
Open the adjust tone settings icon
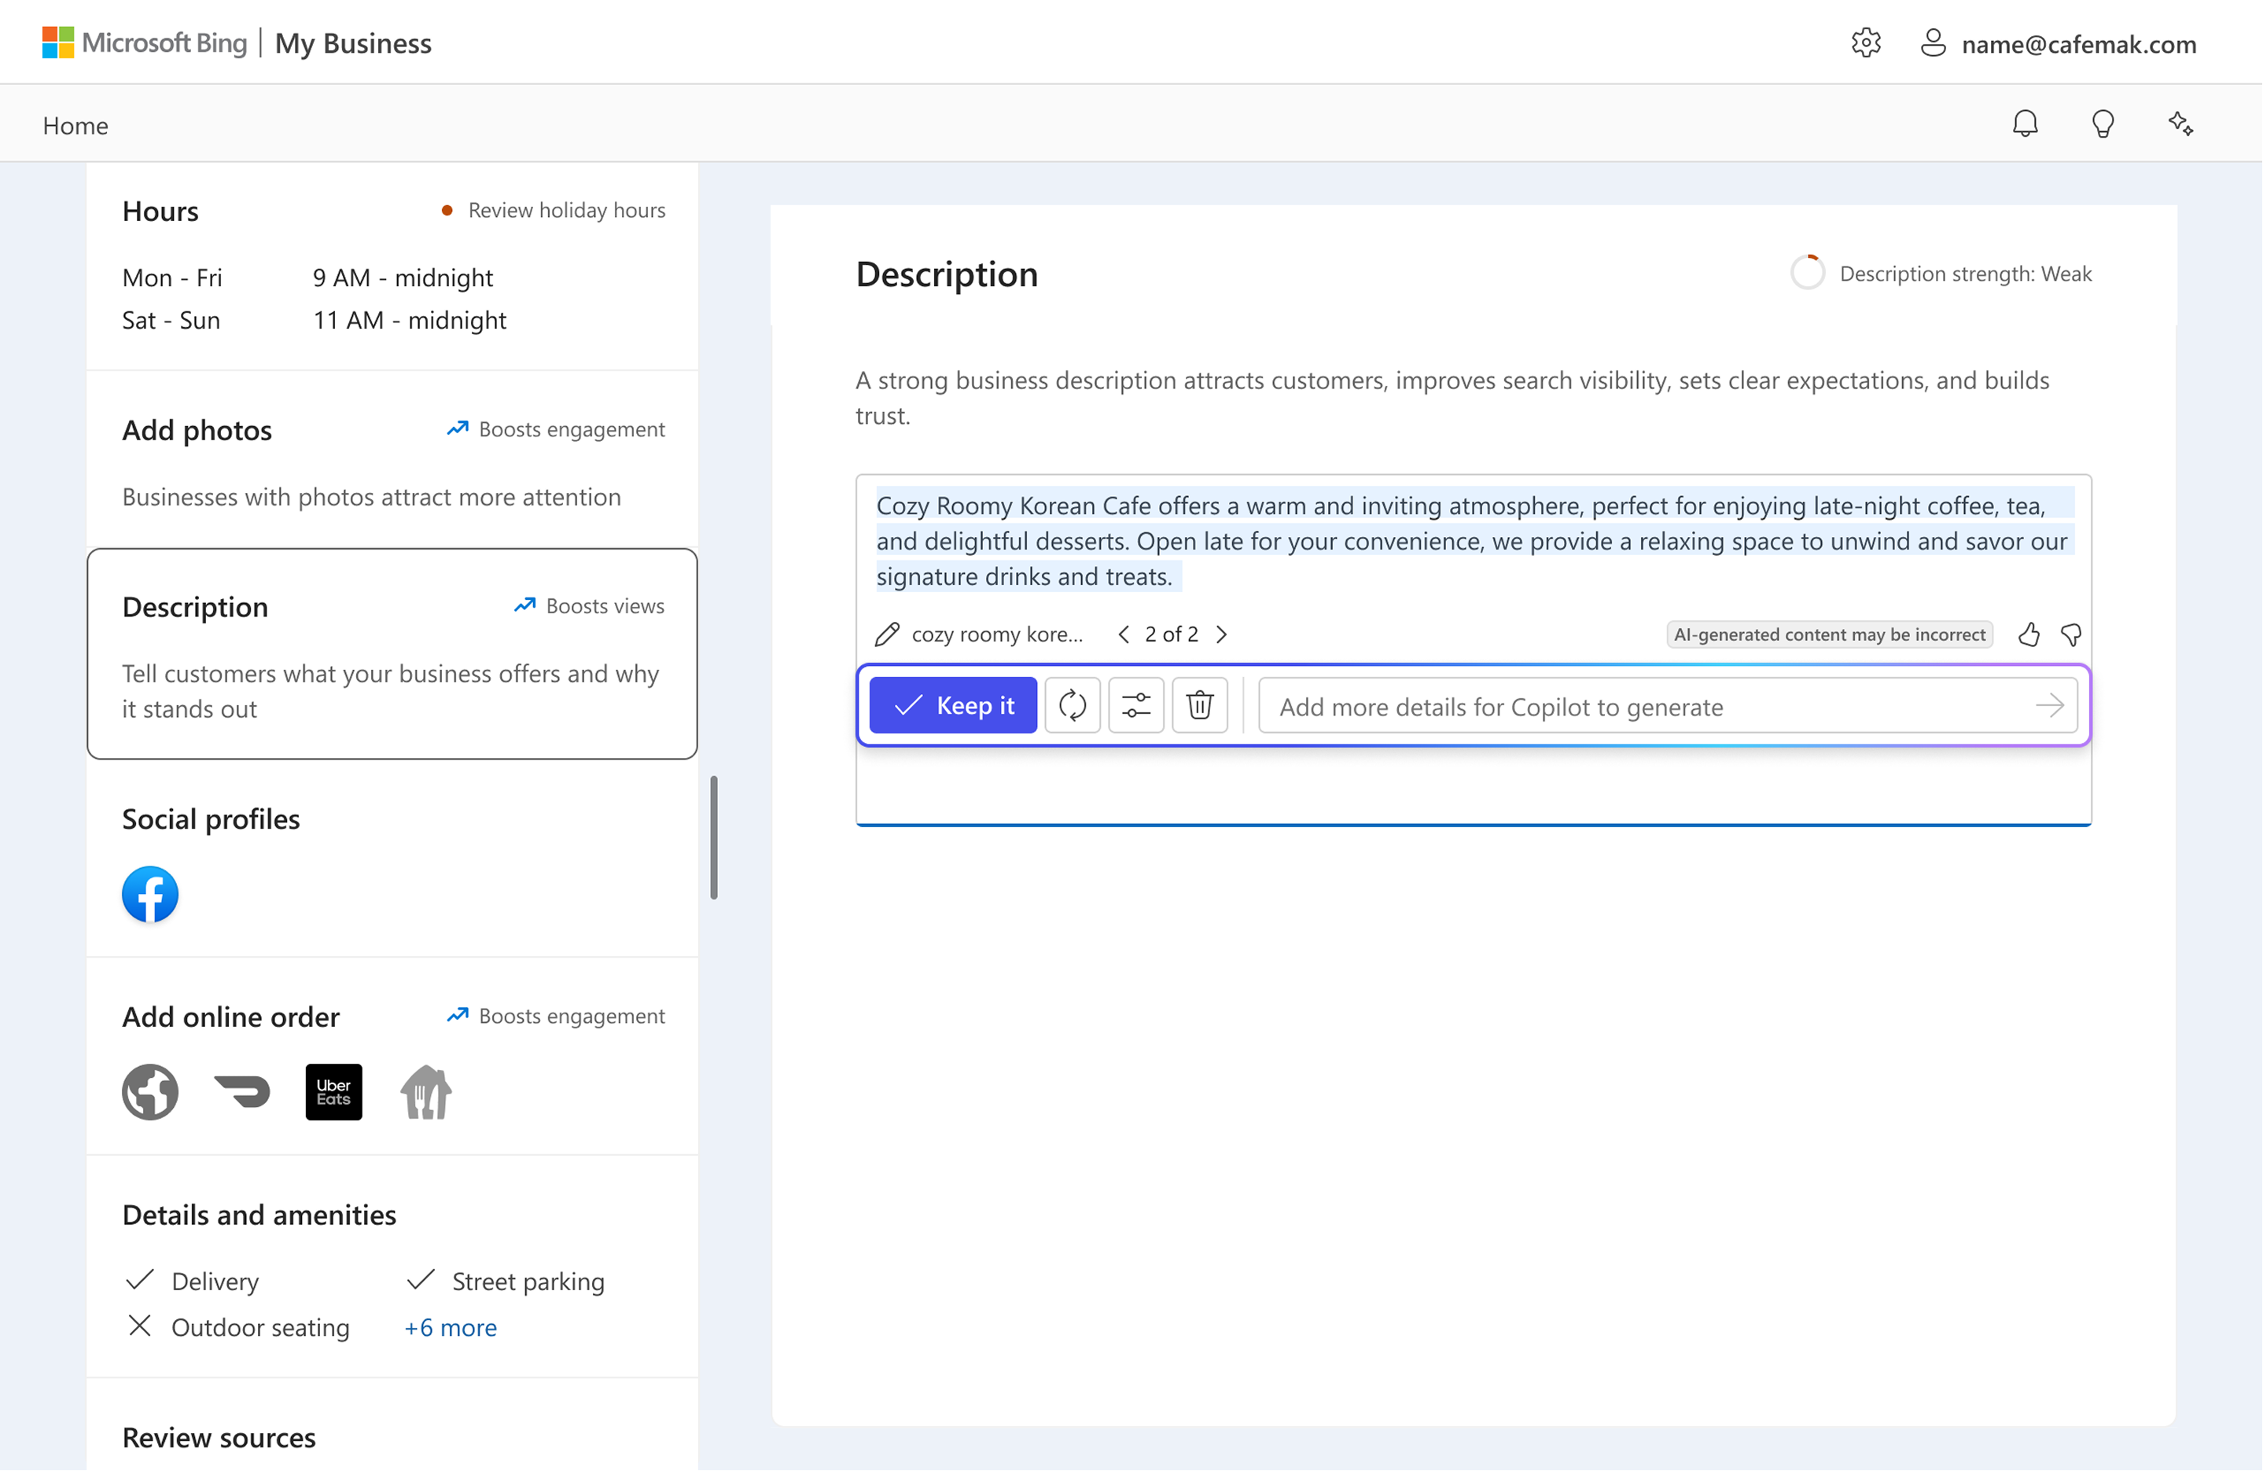1135,705
